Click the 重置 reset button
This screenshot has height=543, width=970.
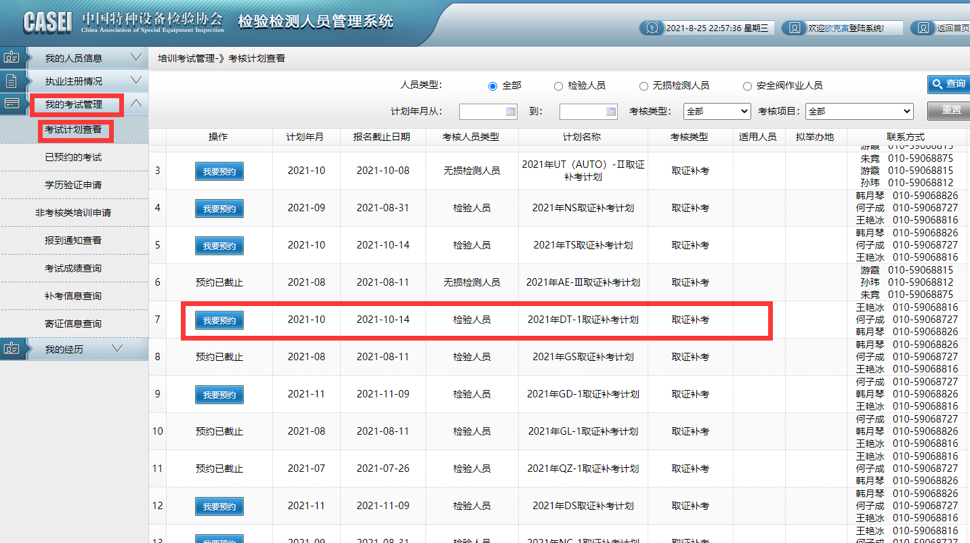[948, 110]
